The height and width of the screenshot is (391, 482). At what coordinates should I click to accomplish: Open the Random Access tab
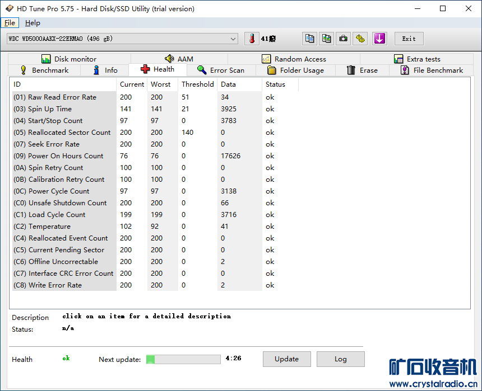[294, 59]
